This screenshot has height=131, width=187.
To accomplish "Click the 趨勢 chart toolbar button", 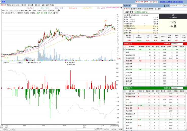I will click(26, 11).
